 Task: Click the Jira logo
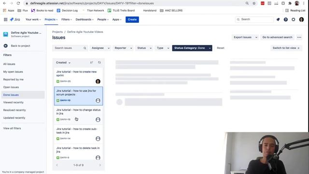[15, 19]
